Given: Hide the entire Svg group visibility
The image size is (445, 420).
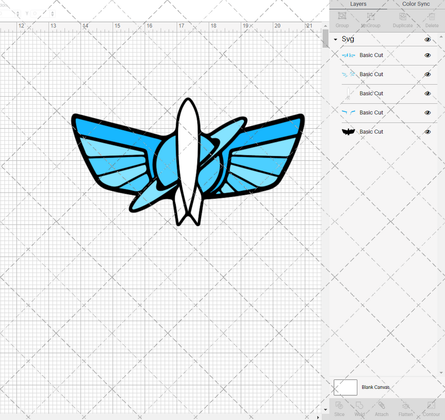Looking at the screenshot, I should (427, 40).
